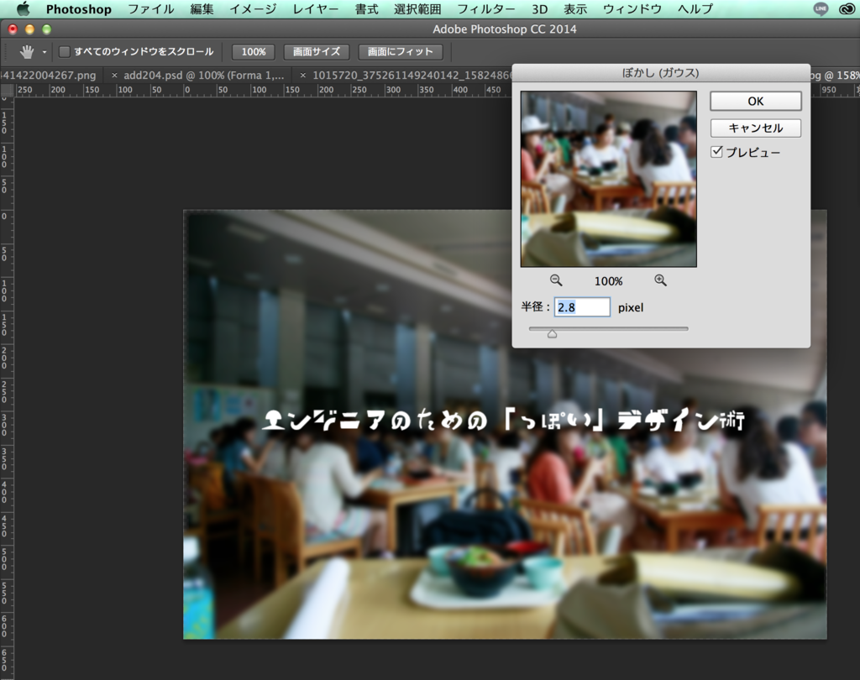
Task: Open the 3D menu
Action: [x=540, y=9]
